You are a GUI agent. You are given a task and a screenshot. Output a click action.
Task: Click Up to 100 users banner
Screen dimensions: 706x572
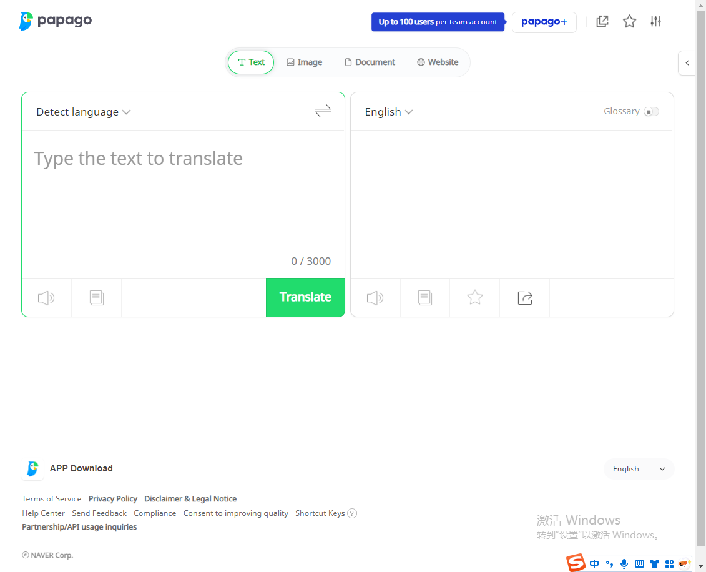[438, 22]
